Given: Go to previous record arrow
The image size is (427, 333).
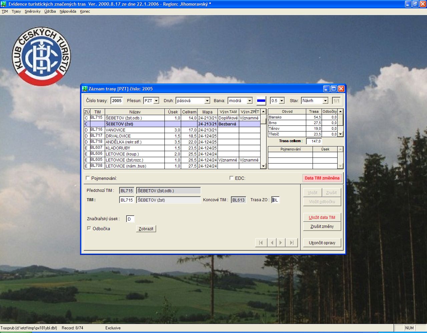Looking at the screenshot, I should click(272, 243).
